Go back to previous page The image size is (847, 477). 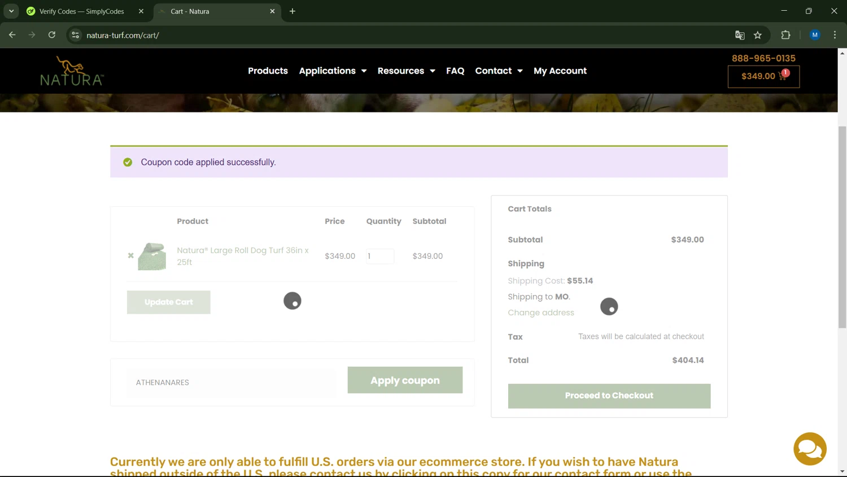tap(12, 35)
